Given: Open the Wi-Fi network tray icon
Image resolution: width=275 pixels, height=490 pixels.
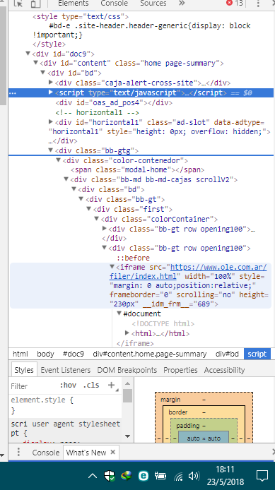Looking at the screenshot, I should point(178,477).
